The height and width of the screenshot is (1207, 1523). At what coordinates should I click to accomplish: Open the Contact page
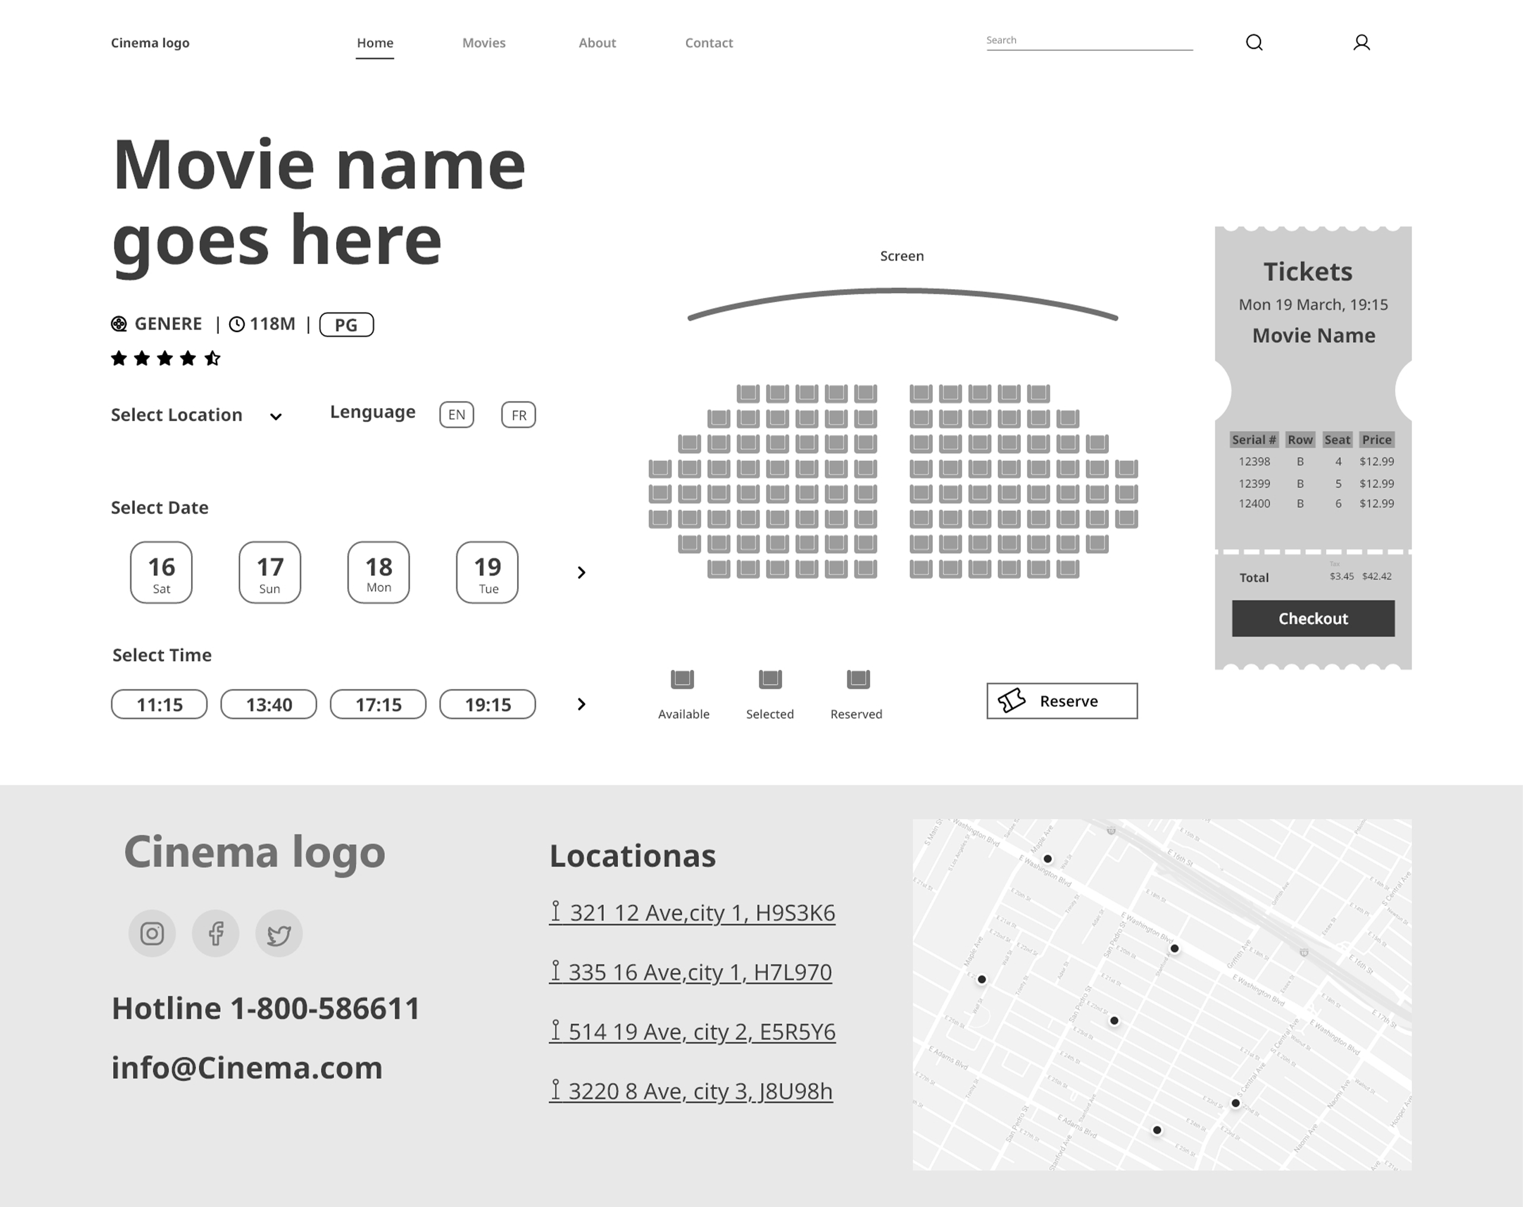(x=709, y=42)
